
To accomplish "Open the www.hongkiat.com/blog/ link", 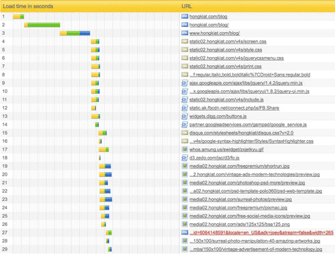I will [214, 33].
